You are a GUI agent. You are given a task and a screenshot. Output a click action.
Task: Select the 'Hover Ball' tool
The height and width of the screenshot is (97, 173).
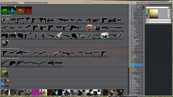137,32
